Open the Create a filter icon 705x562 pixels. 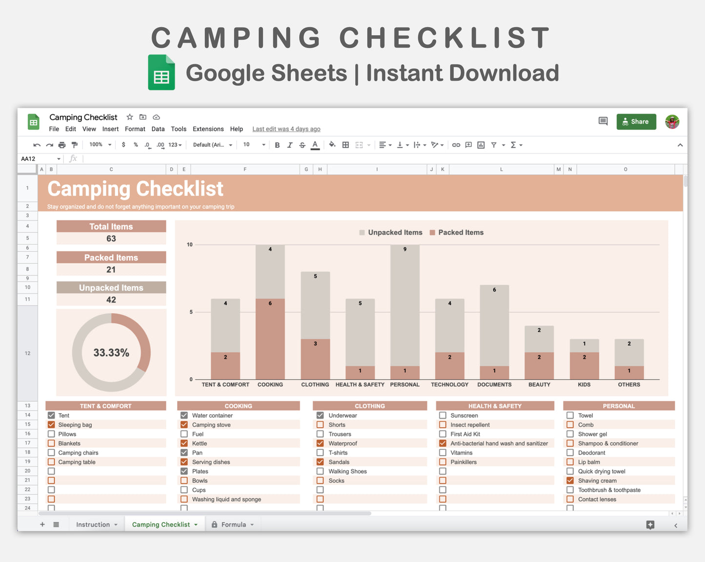pos(494,145)
